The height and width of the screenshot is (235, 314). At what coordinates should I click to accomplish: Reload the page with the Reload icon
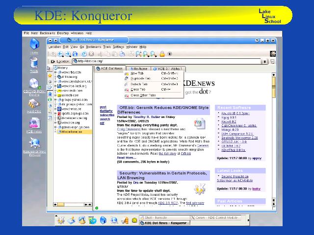point(84,54)
